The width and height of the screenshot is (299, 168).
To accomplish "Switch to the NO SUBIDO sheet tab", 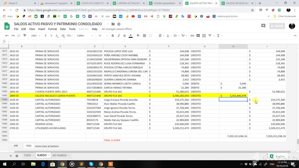I will tap(61, 155).
